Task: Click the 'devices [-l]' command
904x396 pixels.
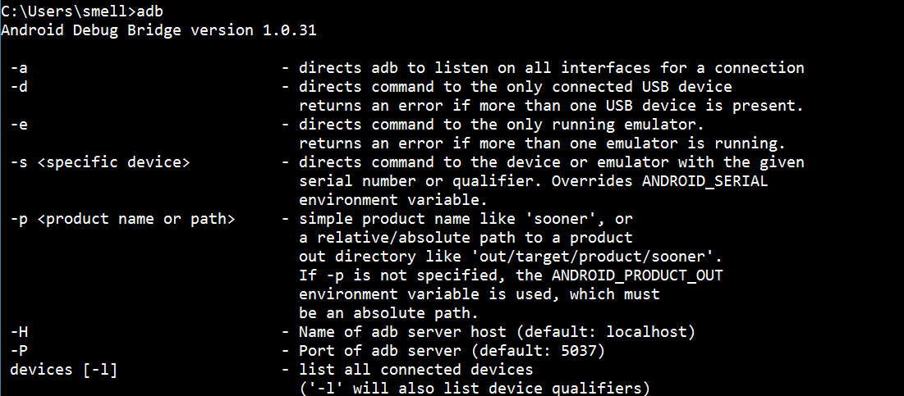Action: (x=63, y=370)
